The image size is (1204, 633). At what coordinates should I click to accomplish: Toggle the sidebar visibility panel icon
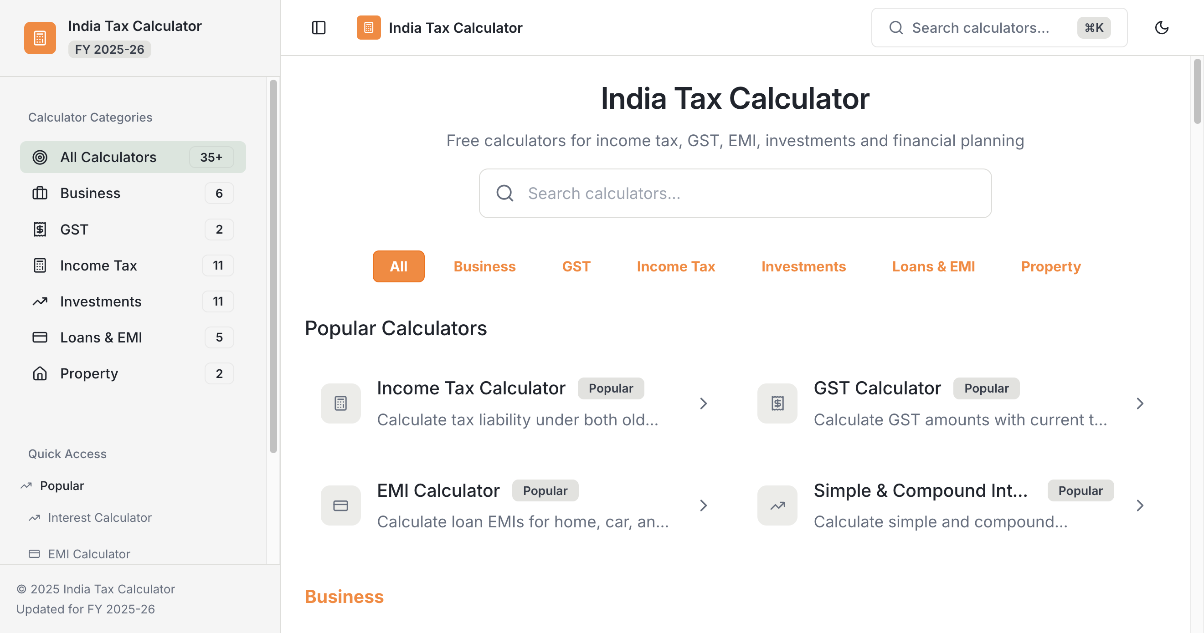[319, 28]
